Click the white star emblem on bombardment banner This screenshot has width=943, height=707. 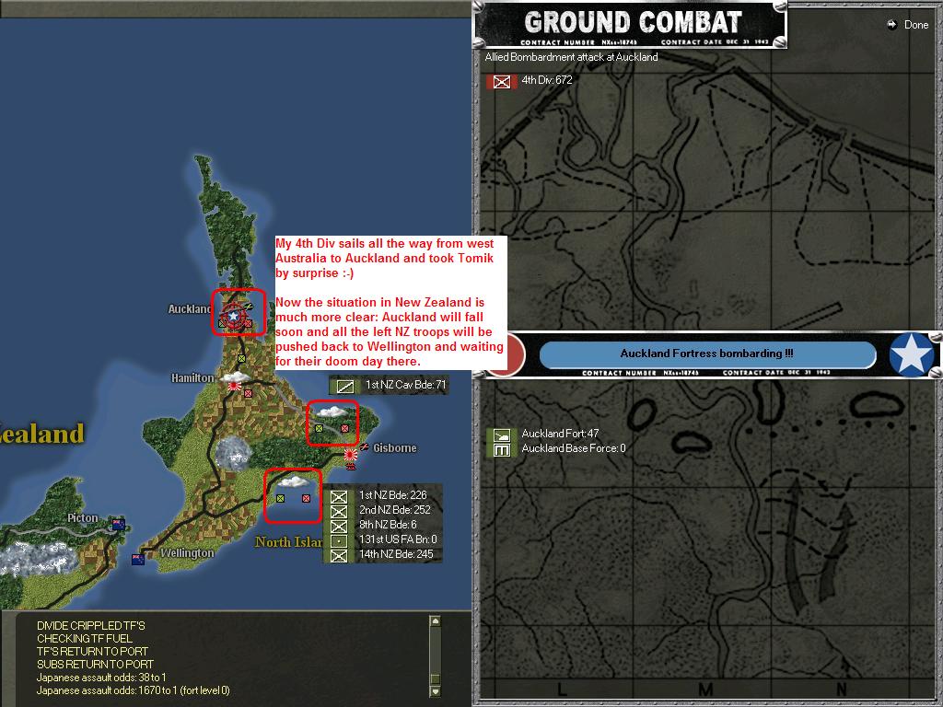point(911,354)
